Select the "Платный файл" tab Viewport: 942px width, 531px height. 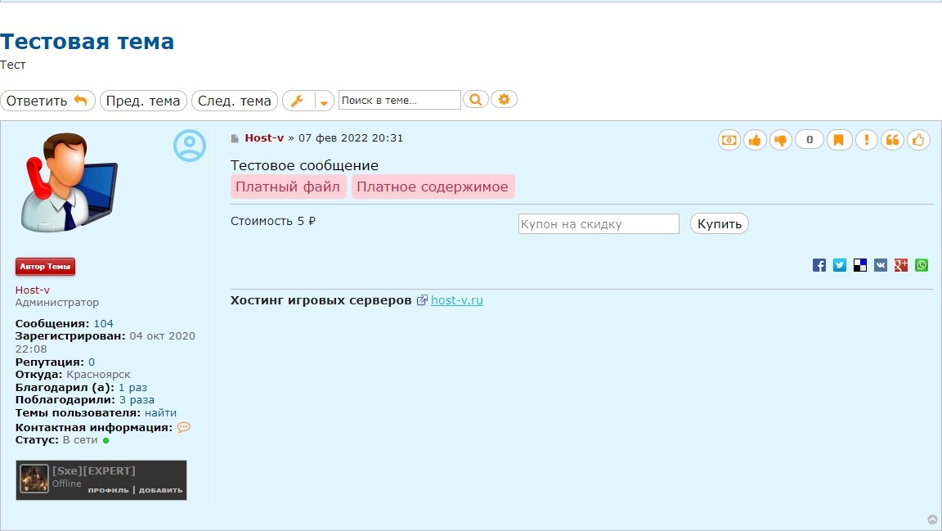click(288, 187)
